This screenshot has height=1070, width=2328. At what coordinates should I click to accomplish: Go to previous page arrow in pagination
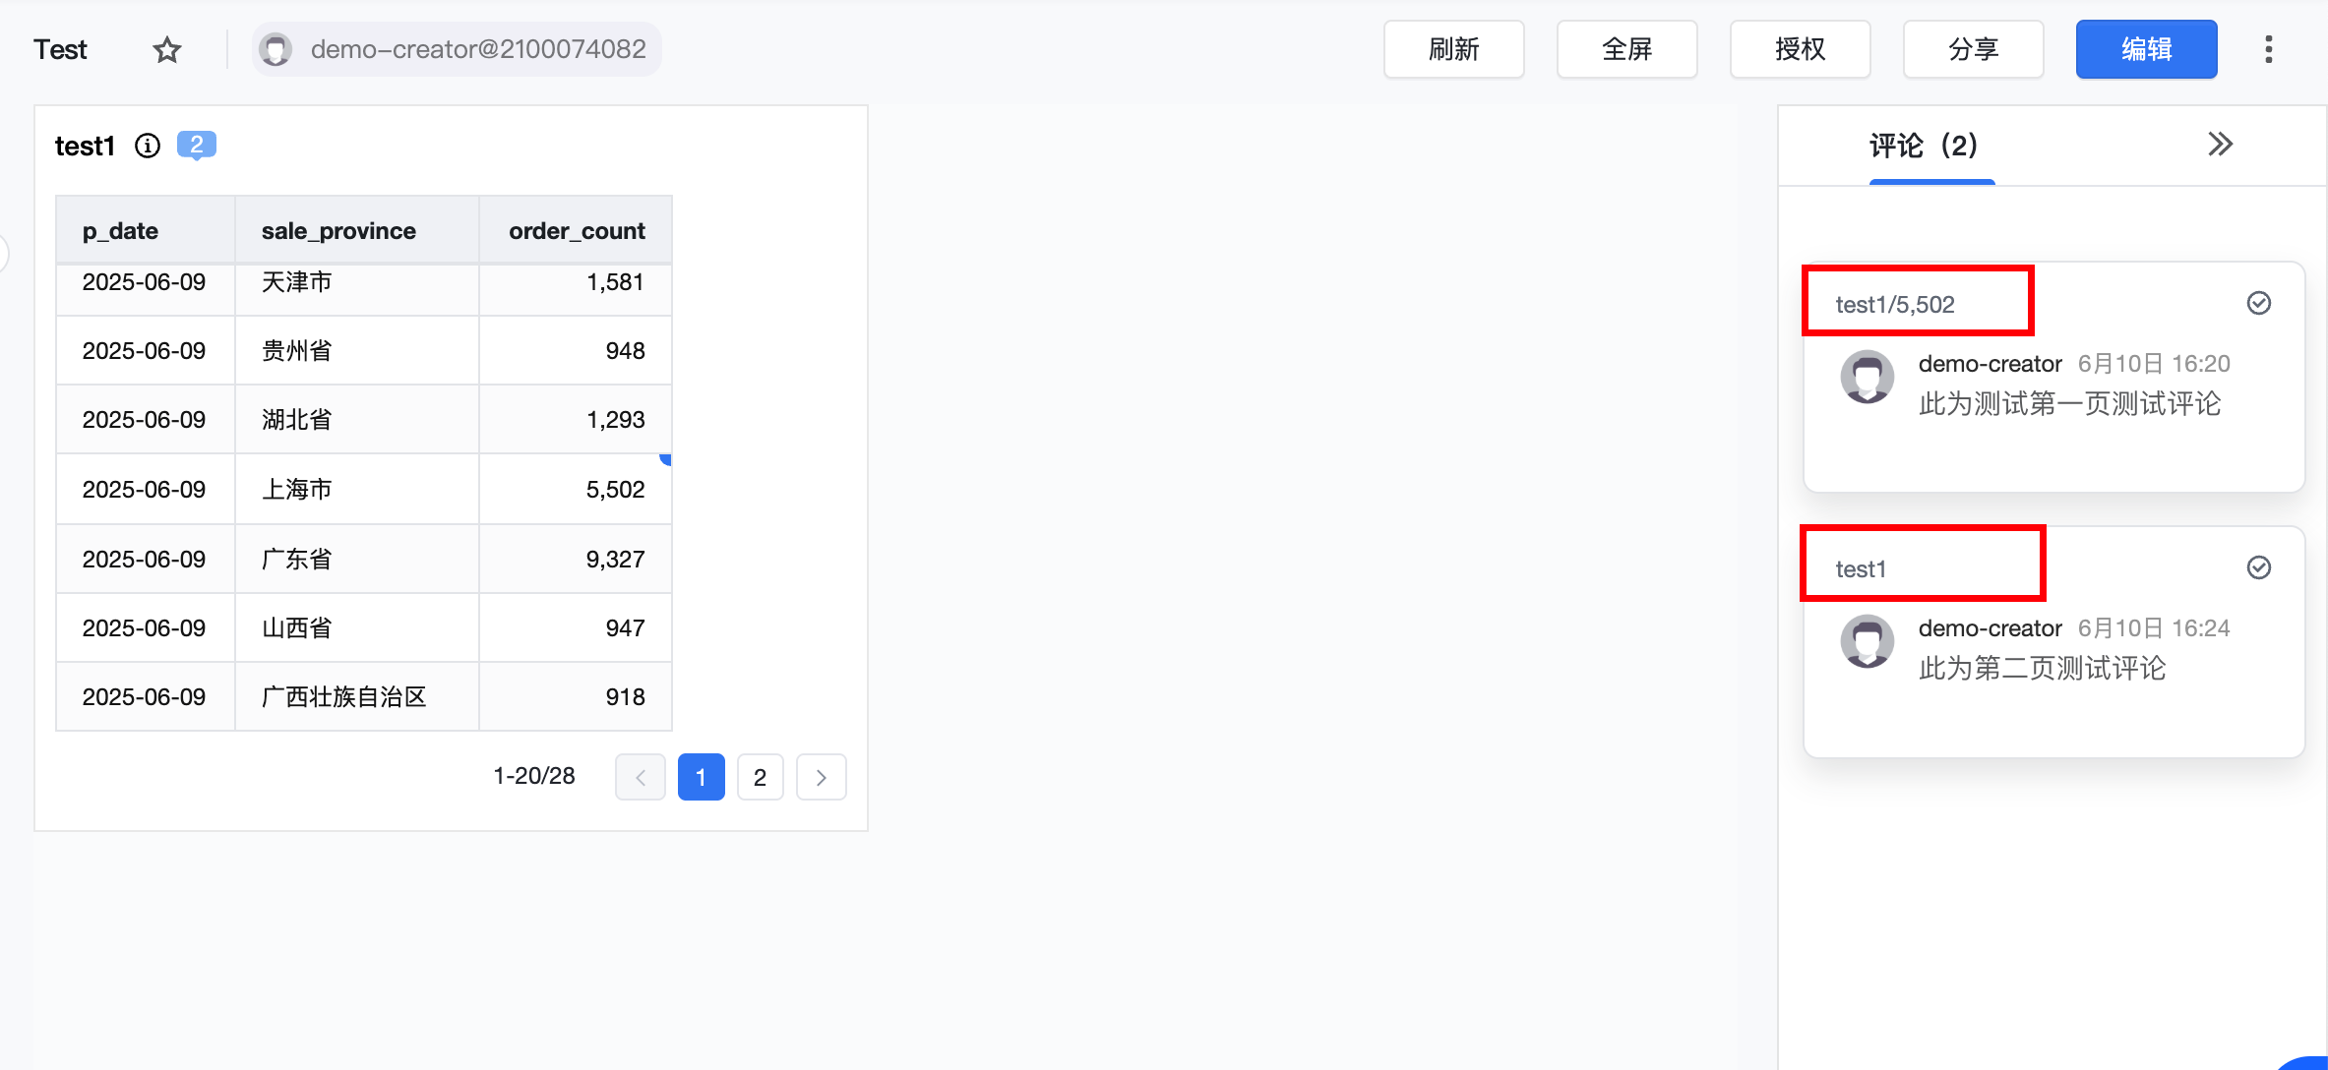pos(641,777)
